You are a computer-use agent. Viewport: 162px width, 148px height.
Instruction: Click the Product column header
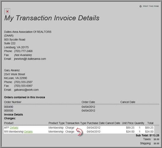[x=9, y=123]
